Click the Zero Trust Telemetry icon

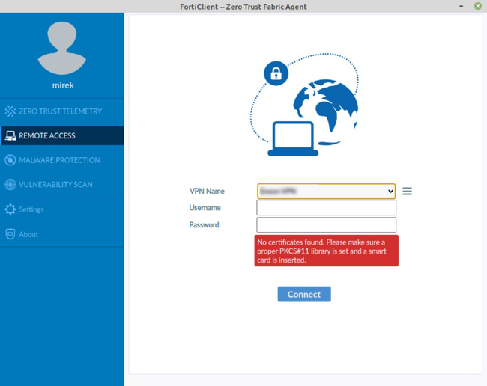(10, 111)
